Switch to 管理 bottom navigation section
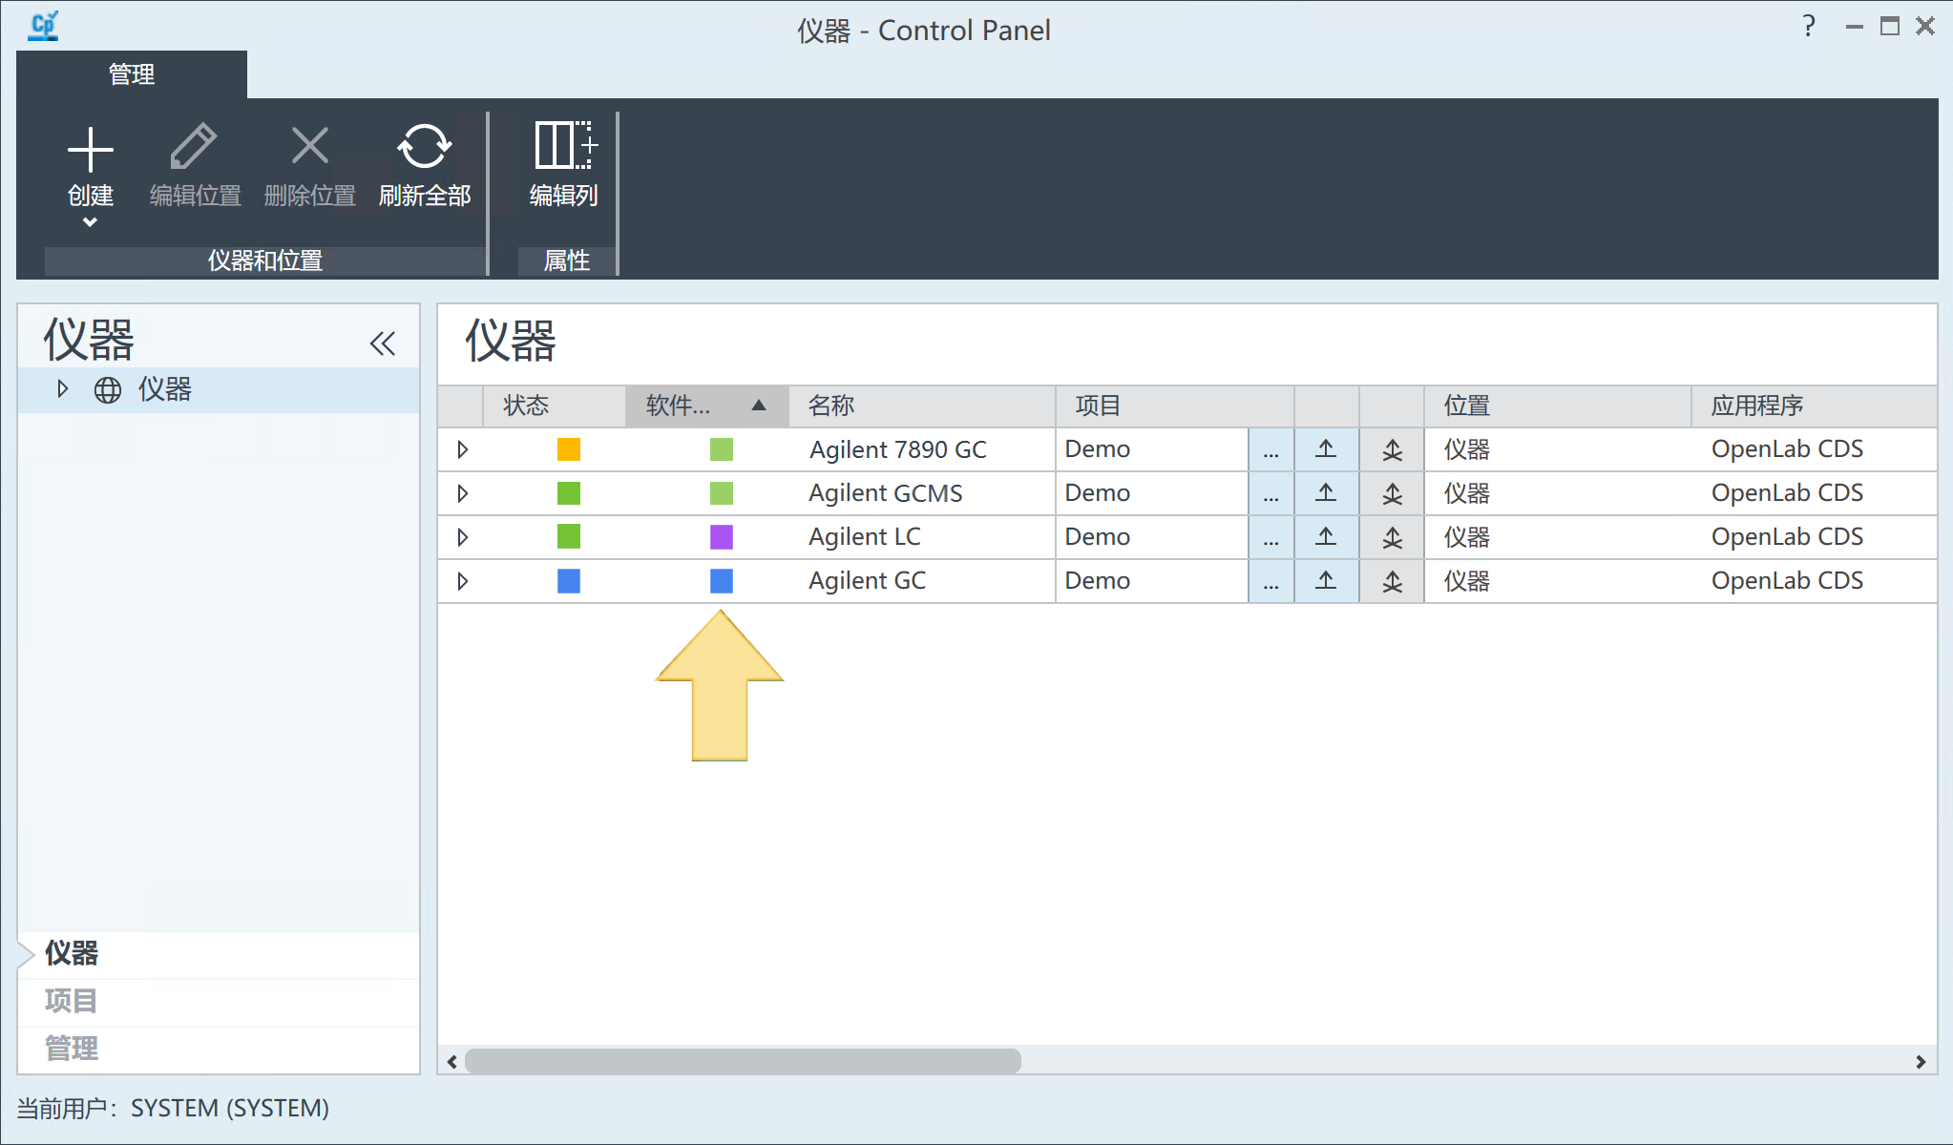1953x1145 pixels. pyautogui.click(x=219, y=1049)
